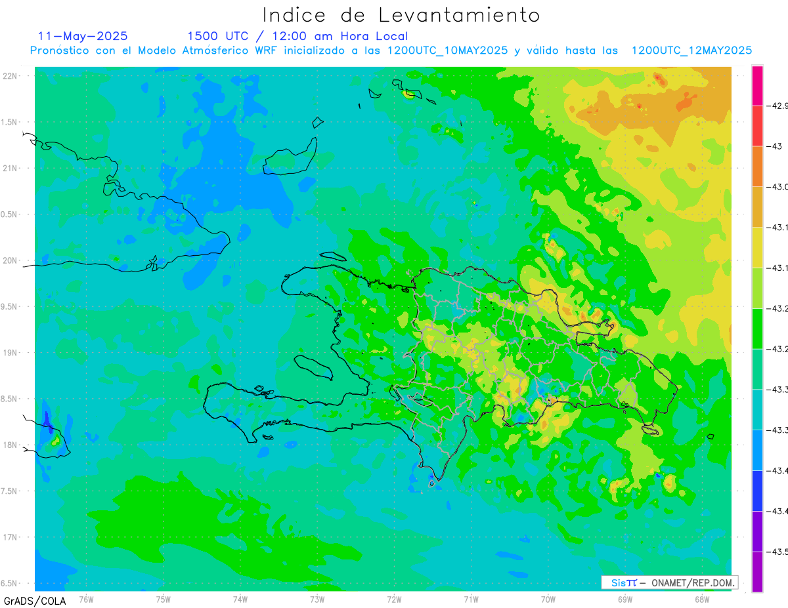Click the '17N' latitude label
The width and height of the screenshot is (788, 608).
click(10, 537)
